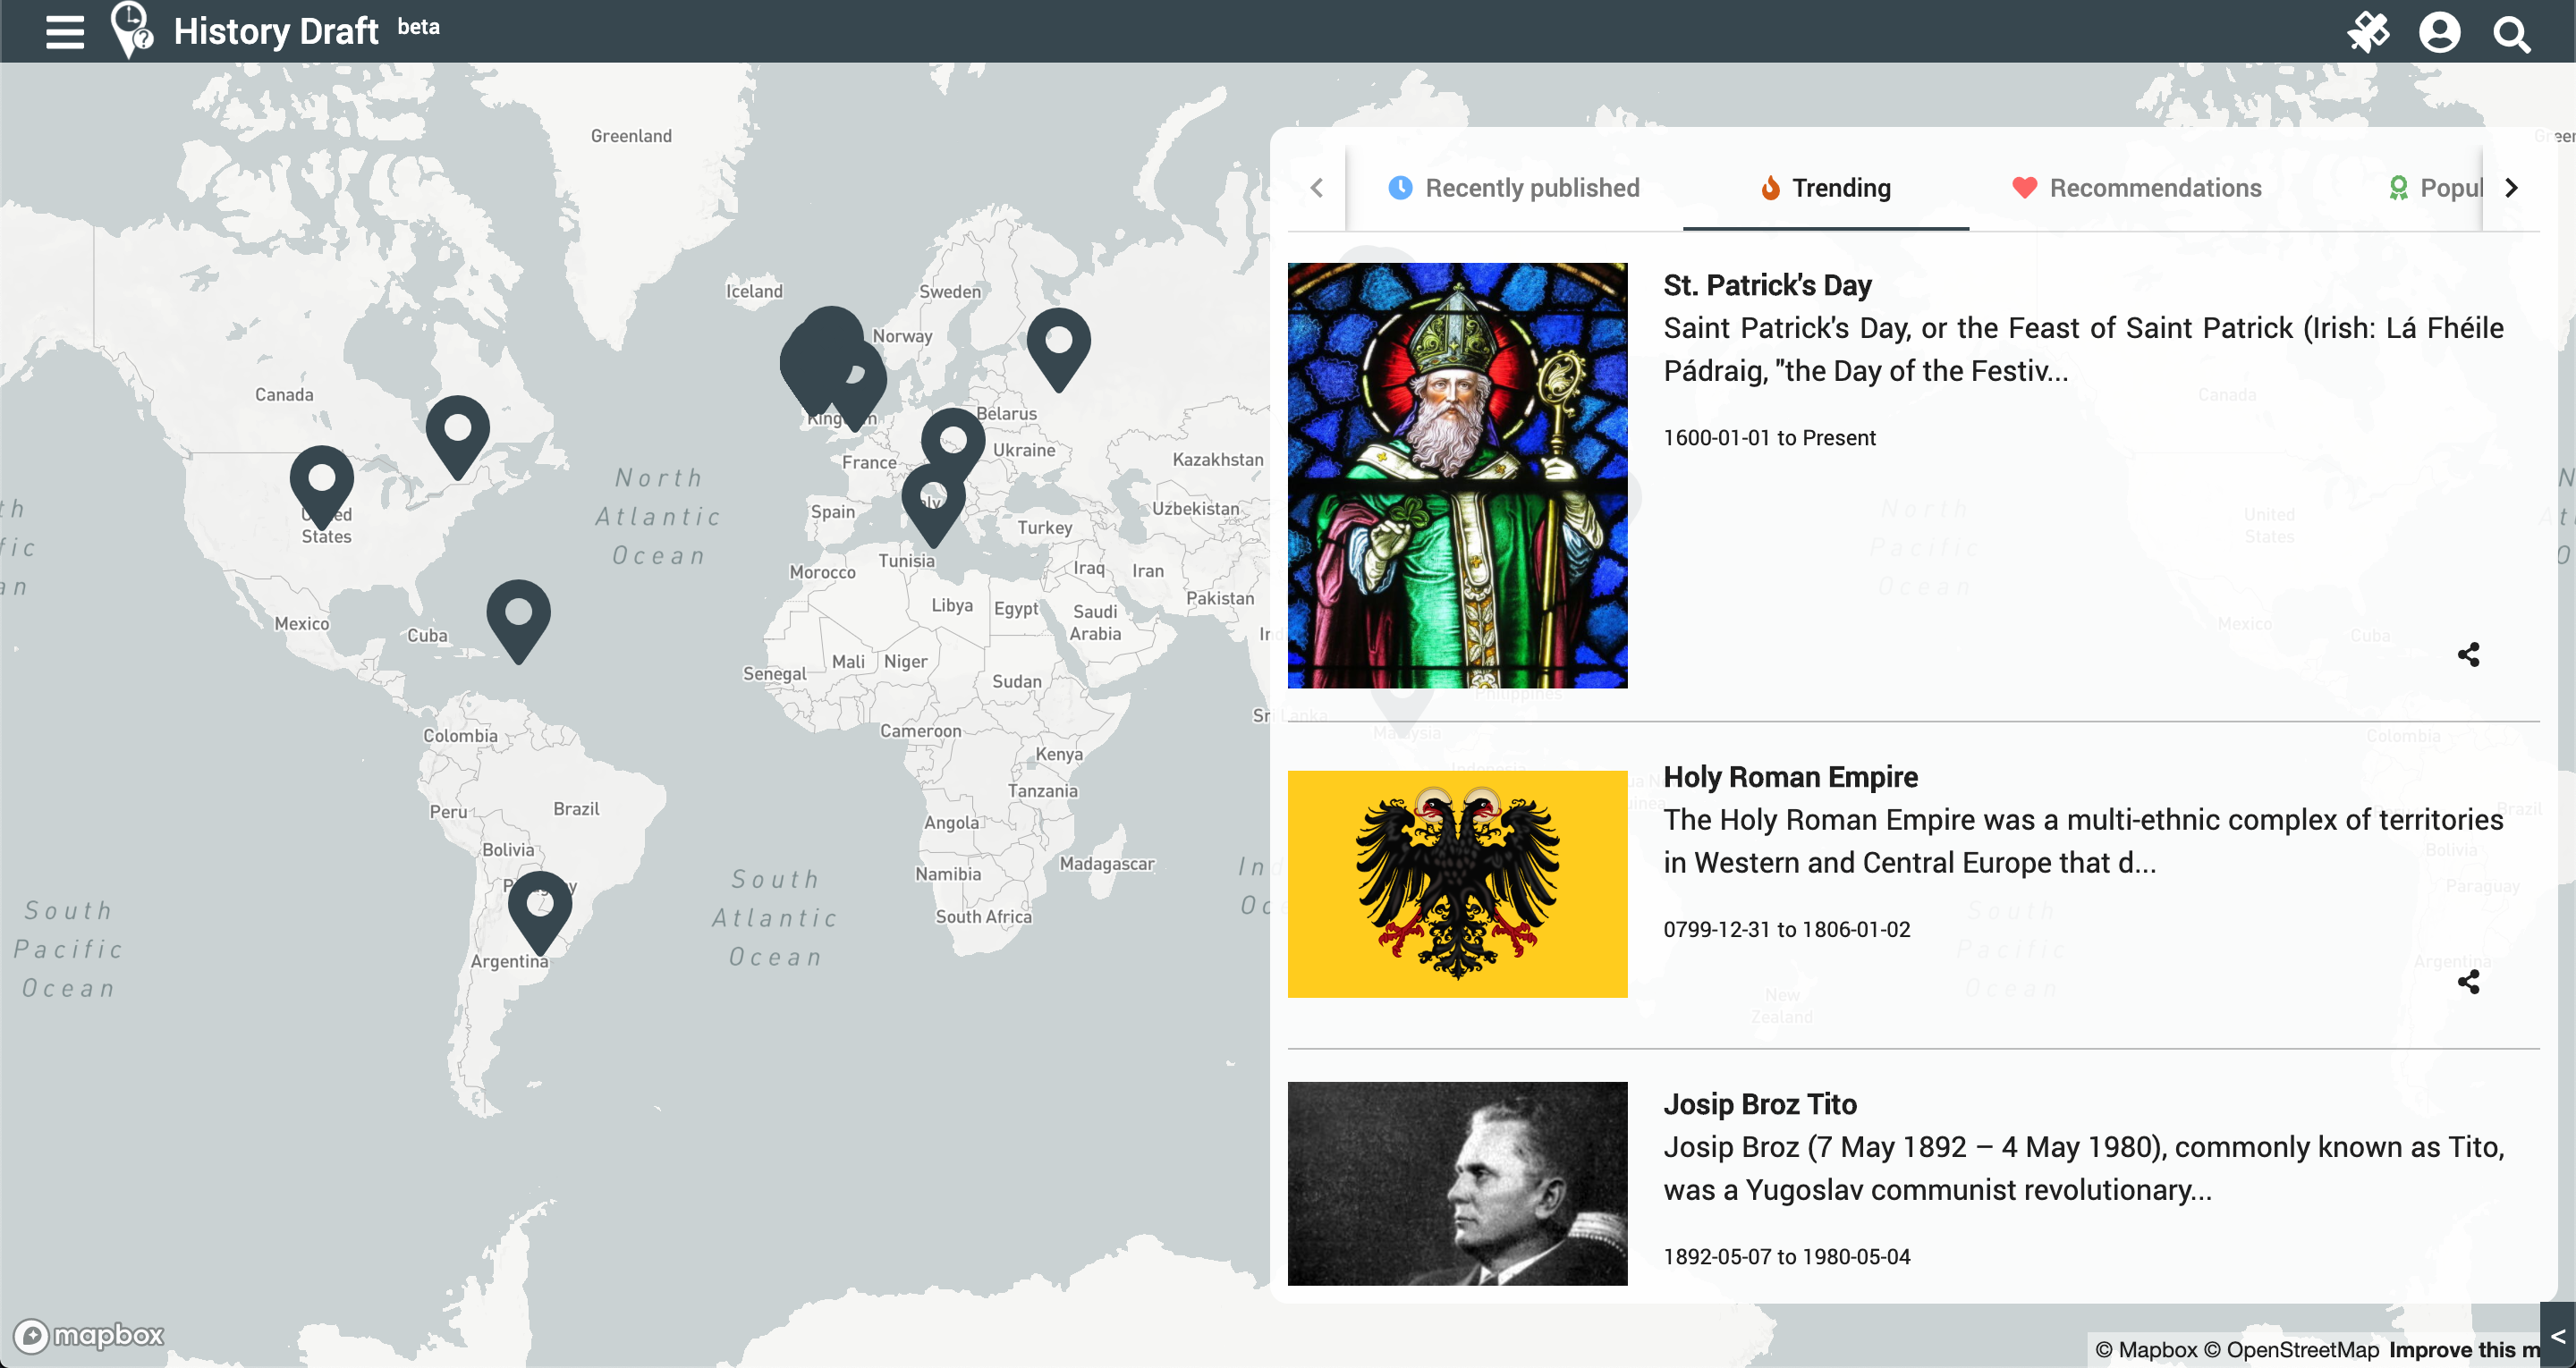The height and width of the screenshot is (1368, 2576).
Task: Click the Mapbox logo
Action: click(x=88, y=1335)
